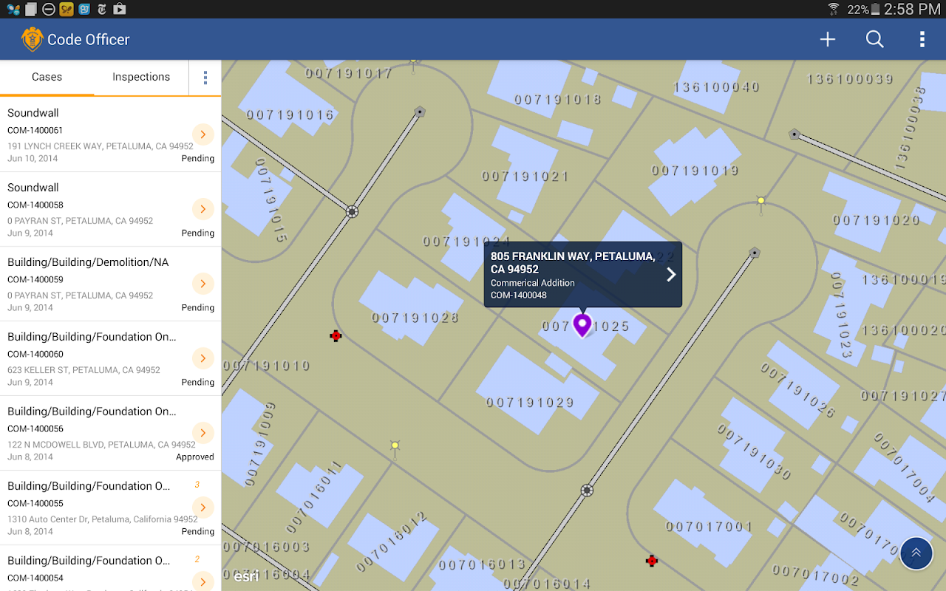Select the 623 KELLER ST address
The width and height of the screenshot is (946, 591).
click(84, 370)
